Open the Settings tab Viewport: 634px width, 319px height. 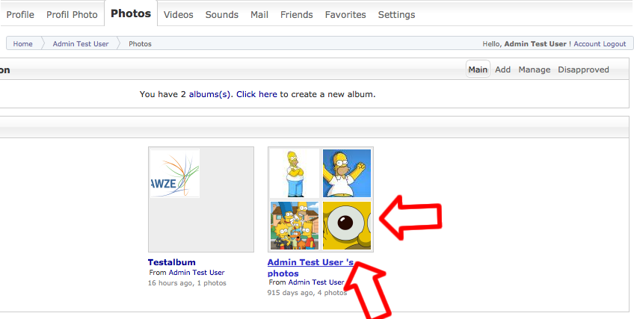(396, 14)
